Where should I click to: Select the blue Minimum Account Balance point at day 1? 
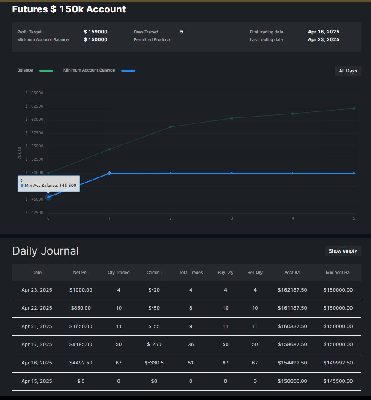(x=109, y=173)
